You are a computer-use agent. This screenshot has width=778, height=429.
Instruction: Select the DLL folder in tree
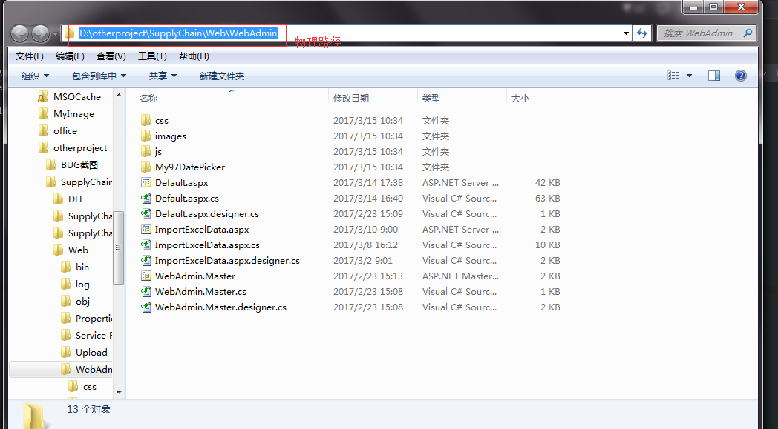(x=76, y=199)
